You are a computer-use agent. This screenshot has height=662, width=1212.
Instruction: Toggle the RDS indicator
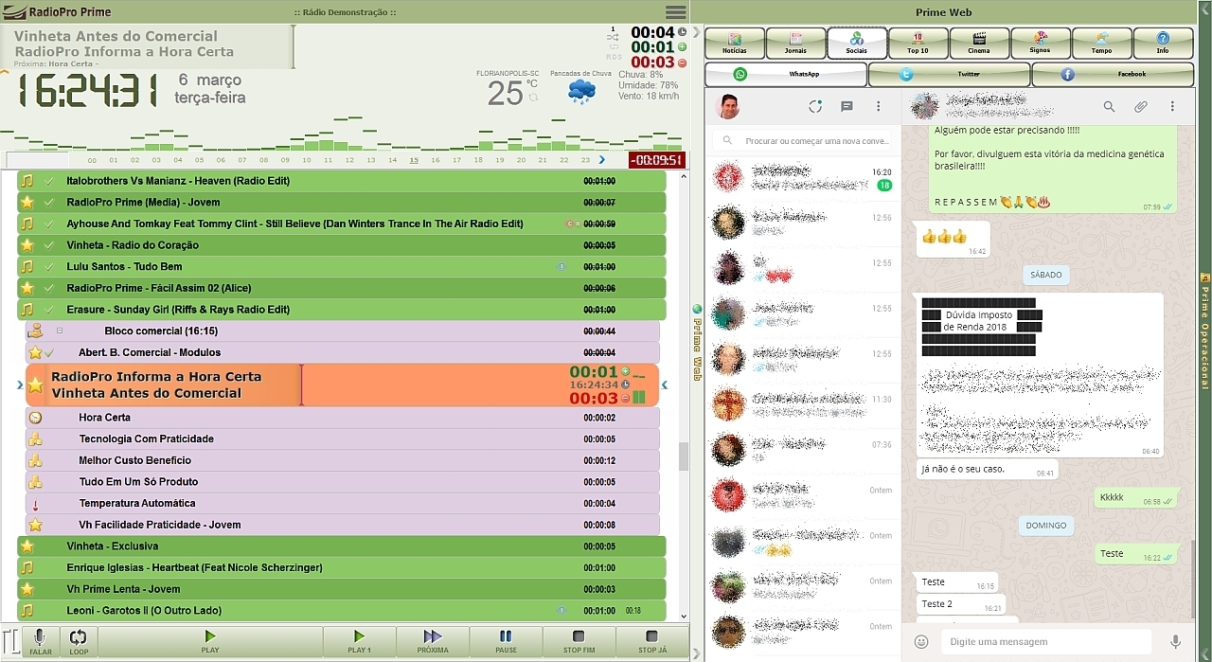(x=614, y=55)
